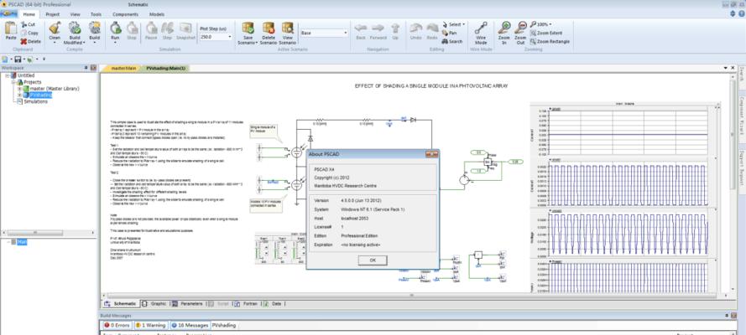The image size is (746, 335).
Task: Open the Project ribbon tab
Action: (52, 14)
